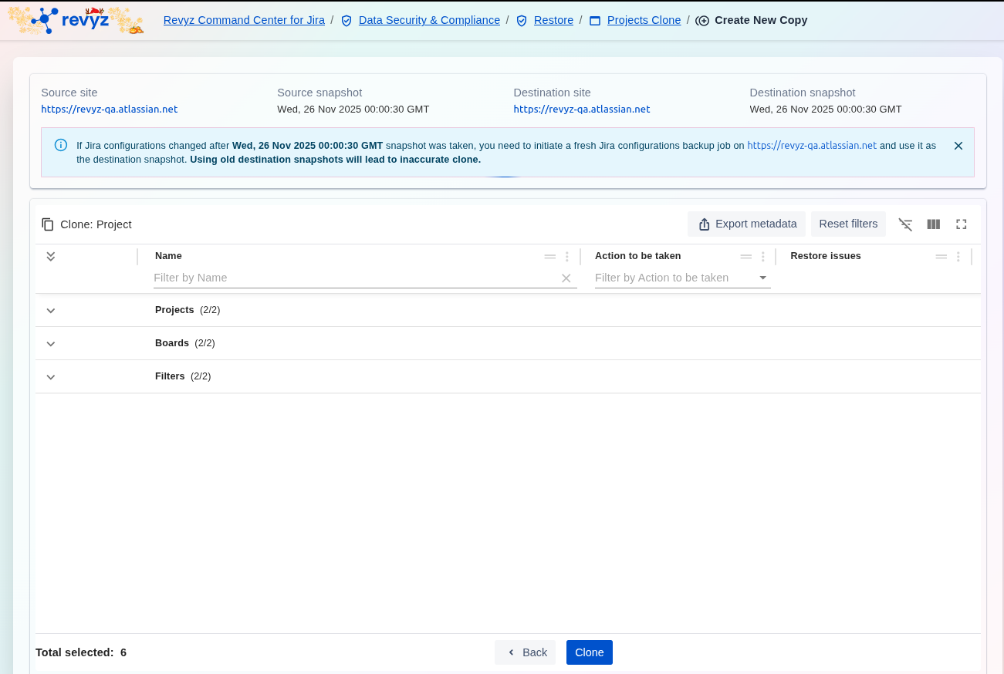Open Action to be taken column menu

pos(763,257)
